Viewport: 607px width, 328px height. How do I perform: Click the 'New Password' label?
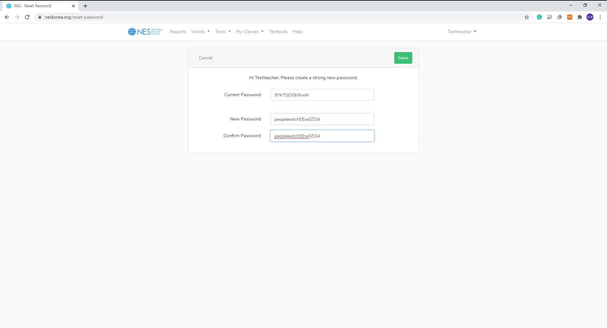click(x=245, y=119)
